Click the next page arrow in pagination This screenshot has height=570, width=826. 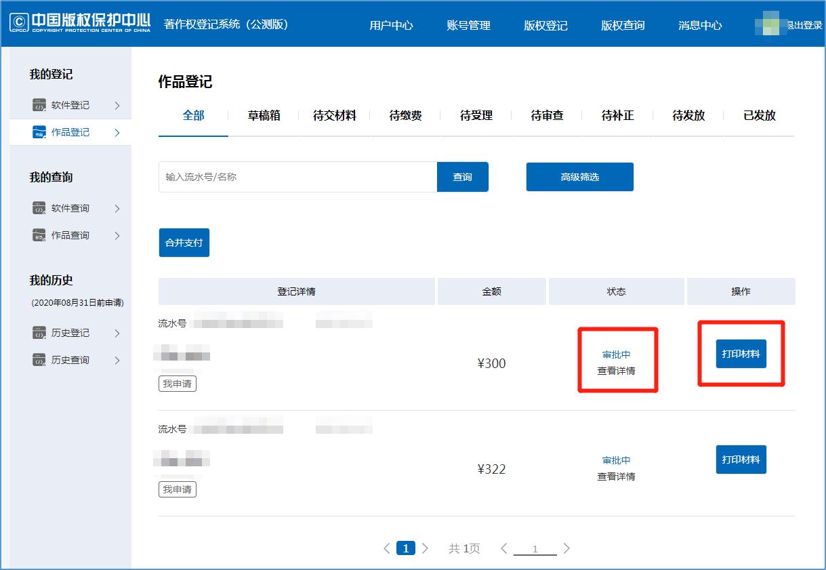click(425, 548)
